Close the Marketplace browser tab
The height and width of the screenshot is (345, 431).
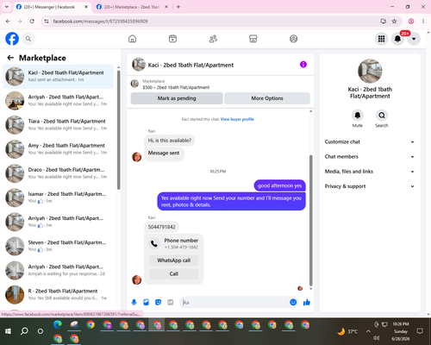(x=166, y=7)
